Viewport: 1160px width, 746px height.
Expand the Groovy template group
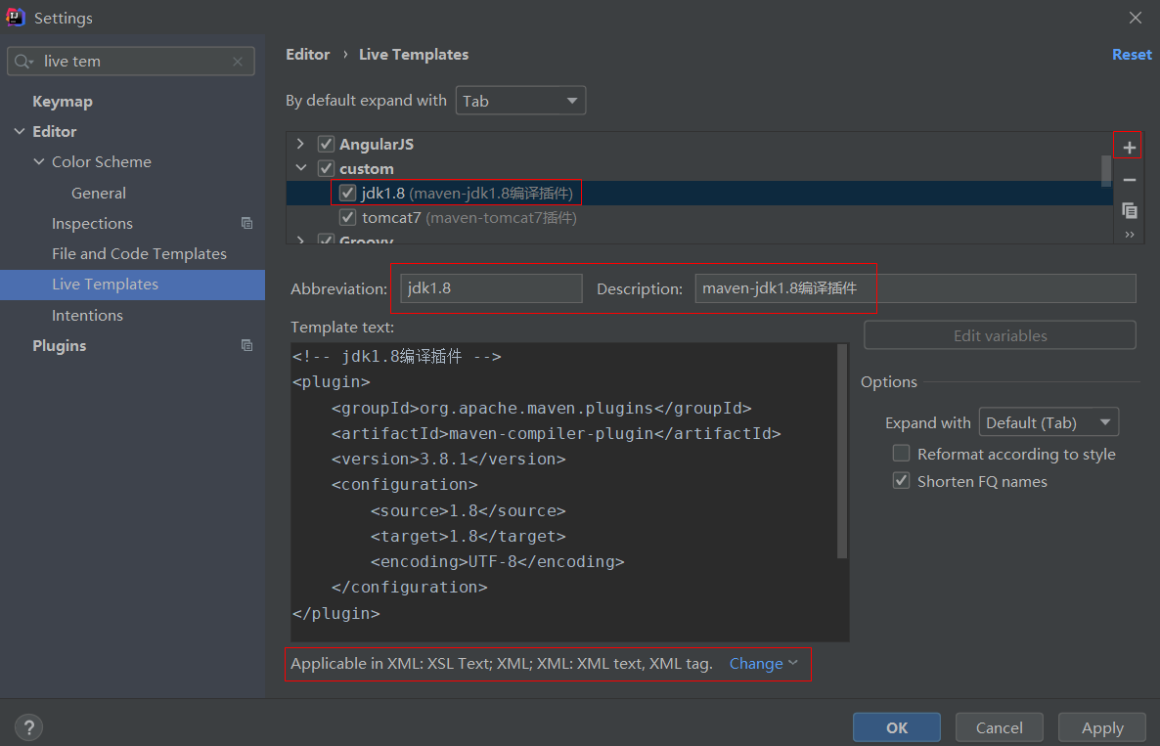300,240
